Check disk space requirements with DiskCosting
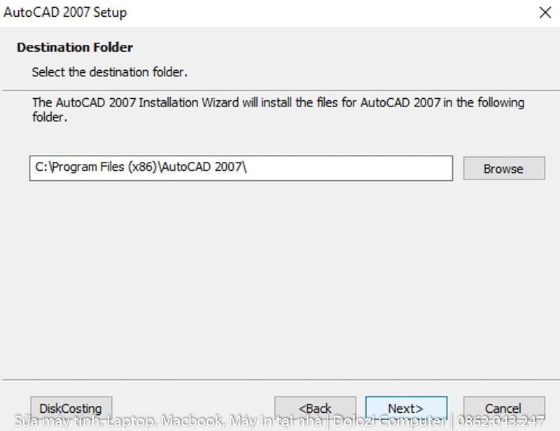This screenshot has height=431, width=560. 70,408
